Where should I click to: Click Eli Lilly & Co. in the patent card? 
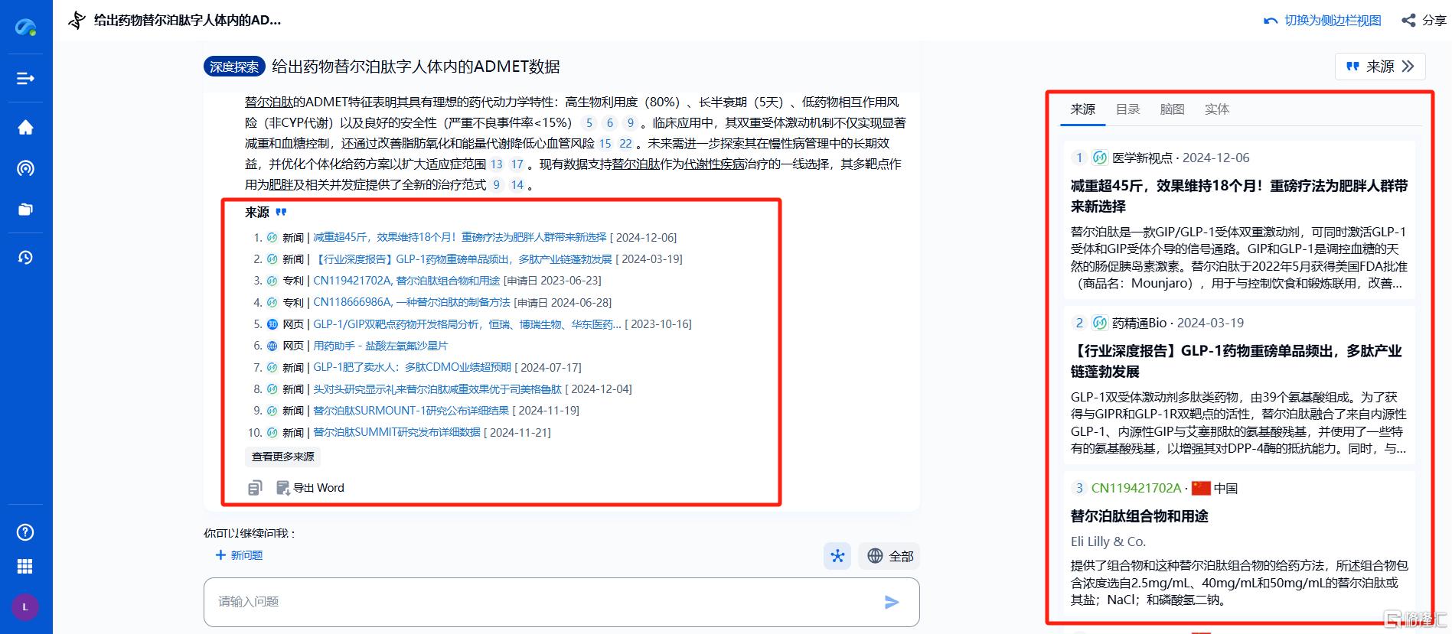[1108, 541]
